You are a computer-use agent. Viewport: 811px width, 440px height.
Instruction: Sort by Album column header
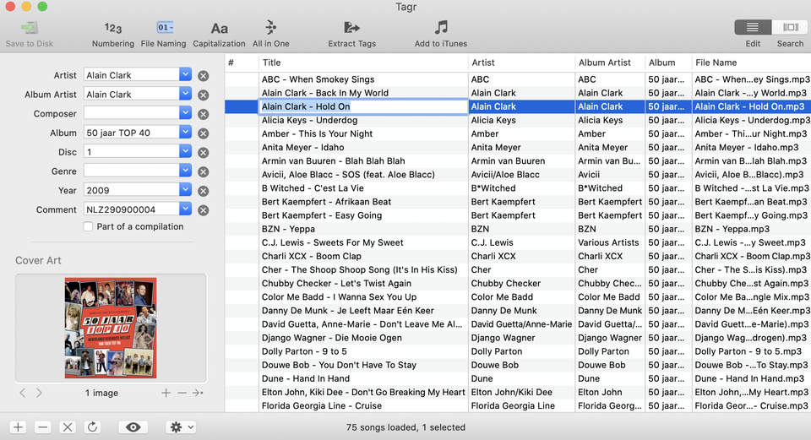668,62
